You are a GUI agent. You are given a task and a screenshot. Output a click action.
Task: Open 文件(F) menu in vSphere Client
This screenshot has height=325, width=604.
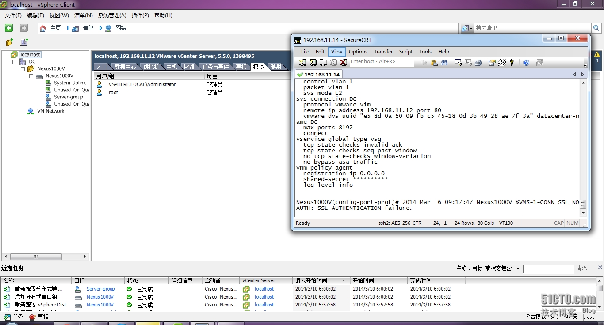[13, 15]
